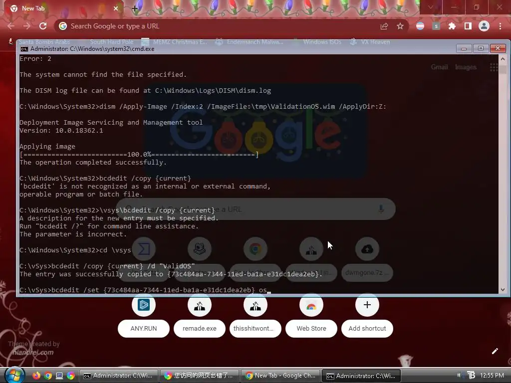Click the cmd text 'The parameter is incorrect.'

73,234
